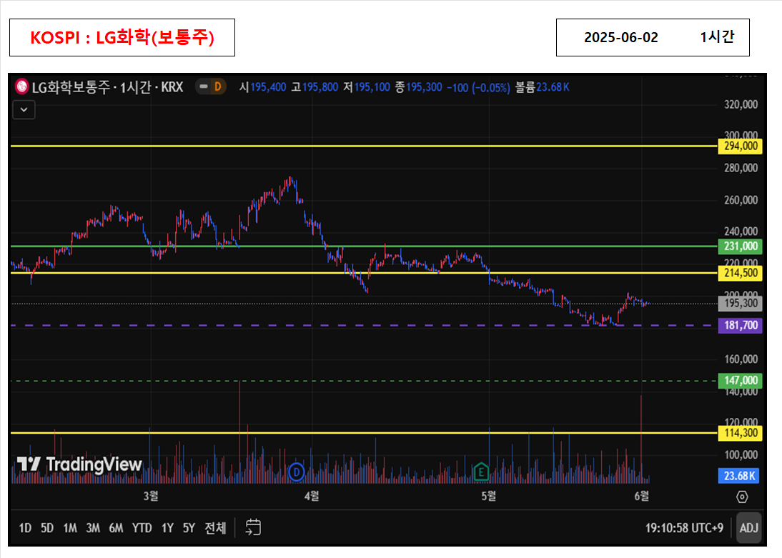Click the 114,300 yellow price label
Screen dimensions: 782x558
point(740,433)
